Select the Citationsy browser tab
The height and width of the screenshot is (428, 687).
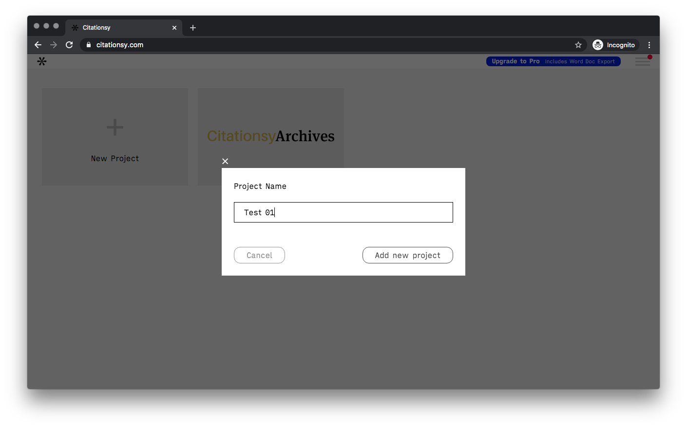124,28
